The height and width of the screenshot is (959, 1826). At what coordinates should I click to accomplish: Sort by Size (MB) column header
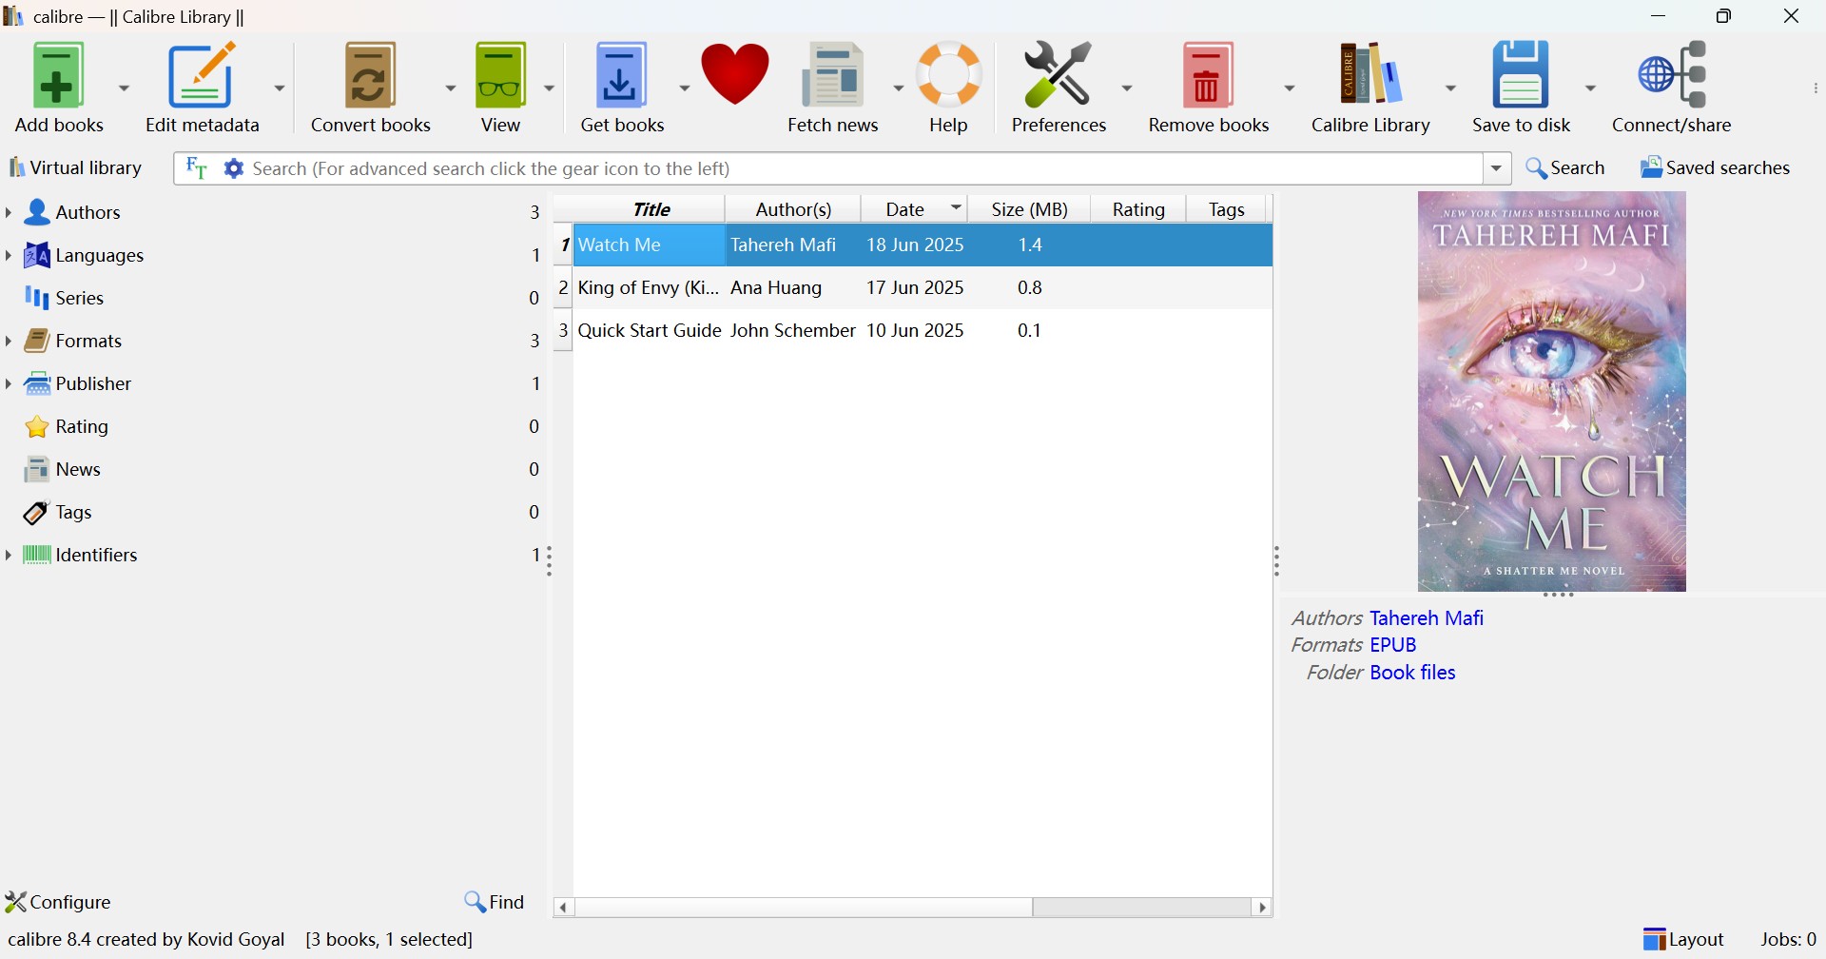[1030, 208]
